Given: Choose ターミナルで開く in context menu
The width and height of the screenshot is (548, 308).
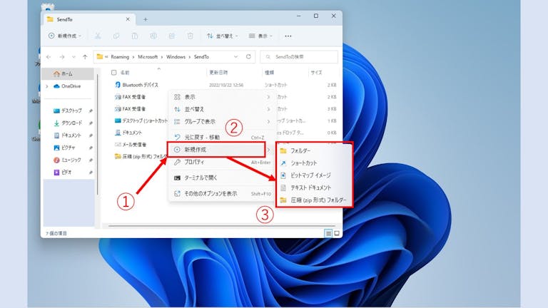Looking at the screenshot, I should (223, 178).
